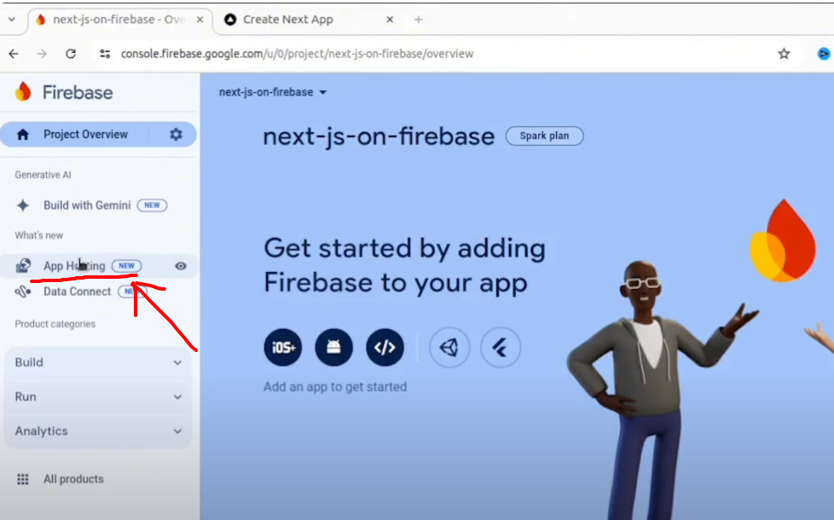Open project settings gear icon

pos(176,135)
